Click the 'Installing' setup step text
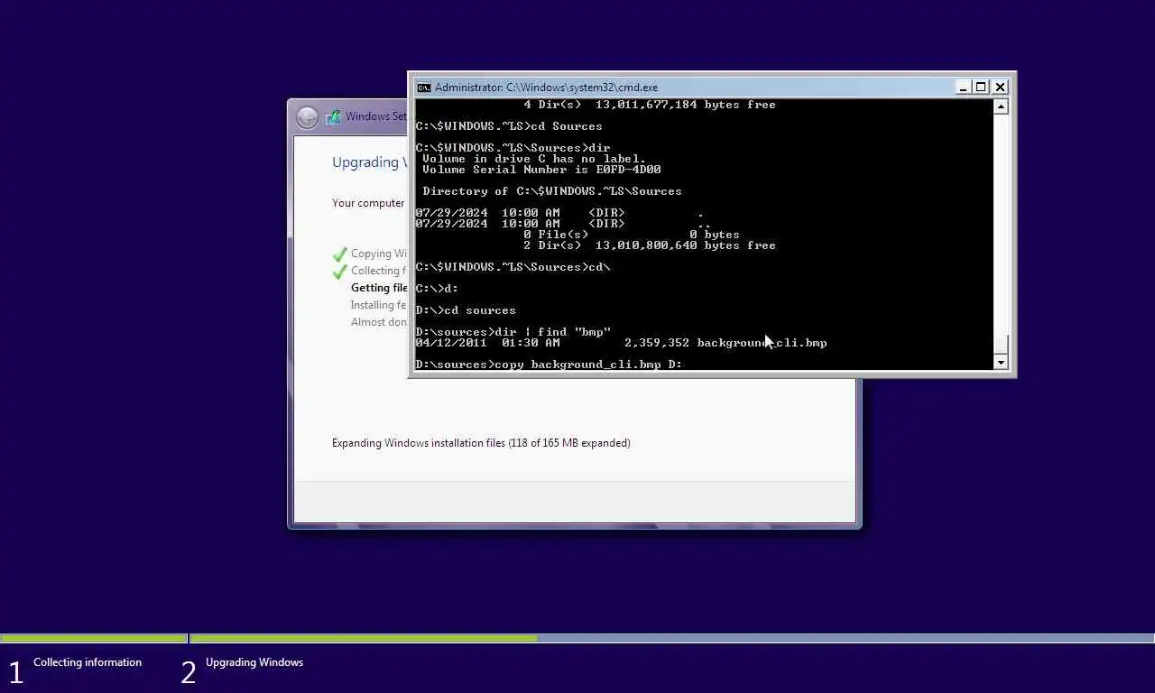1155x693 pixels. [x=379, y=305]
